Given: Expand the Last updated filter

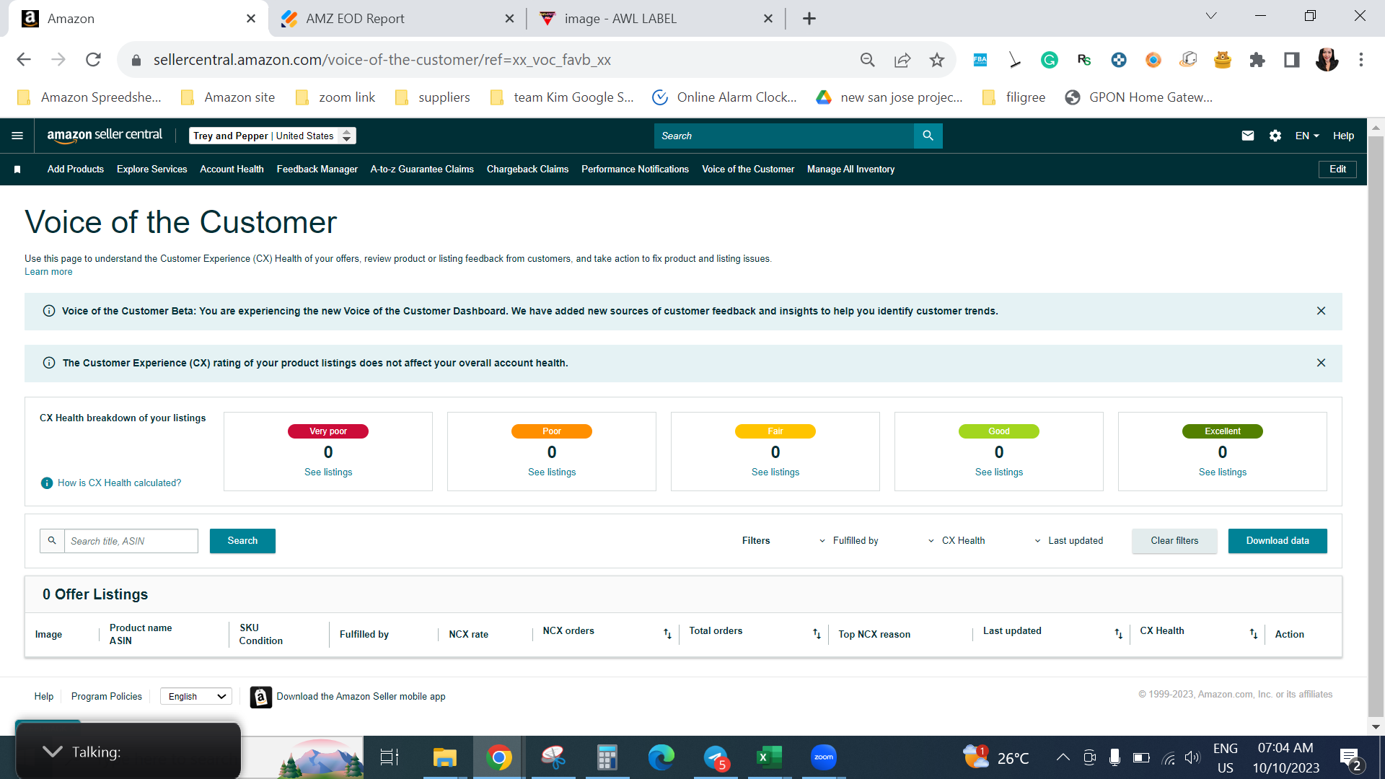Looking at the screenshot, I should (1068, 541).
